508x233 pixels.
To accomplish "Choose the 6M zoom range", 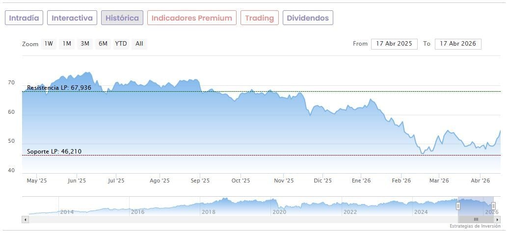I will (103, 44).
